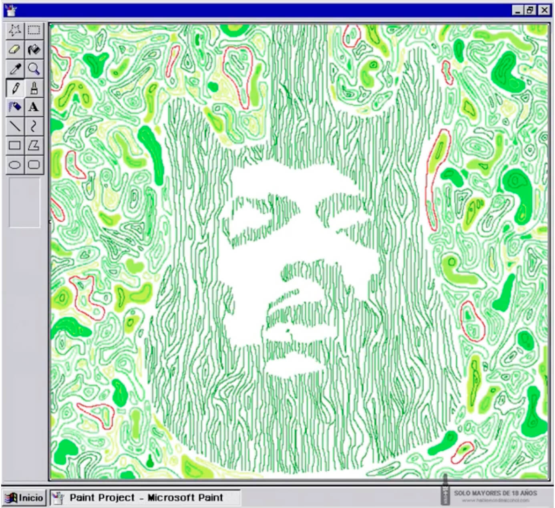Image resolution: width=555 pixels, height=508 pixels.
Task: Open the Inicio start menu
Action: [24, 498]
